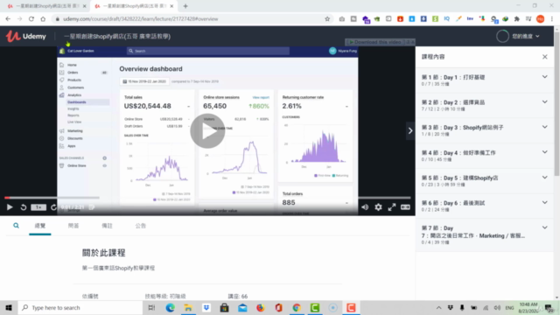Open Chrome three-dot menu

coord(552,19)
